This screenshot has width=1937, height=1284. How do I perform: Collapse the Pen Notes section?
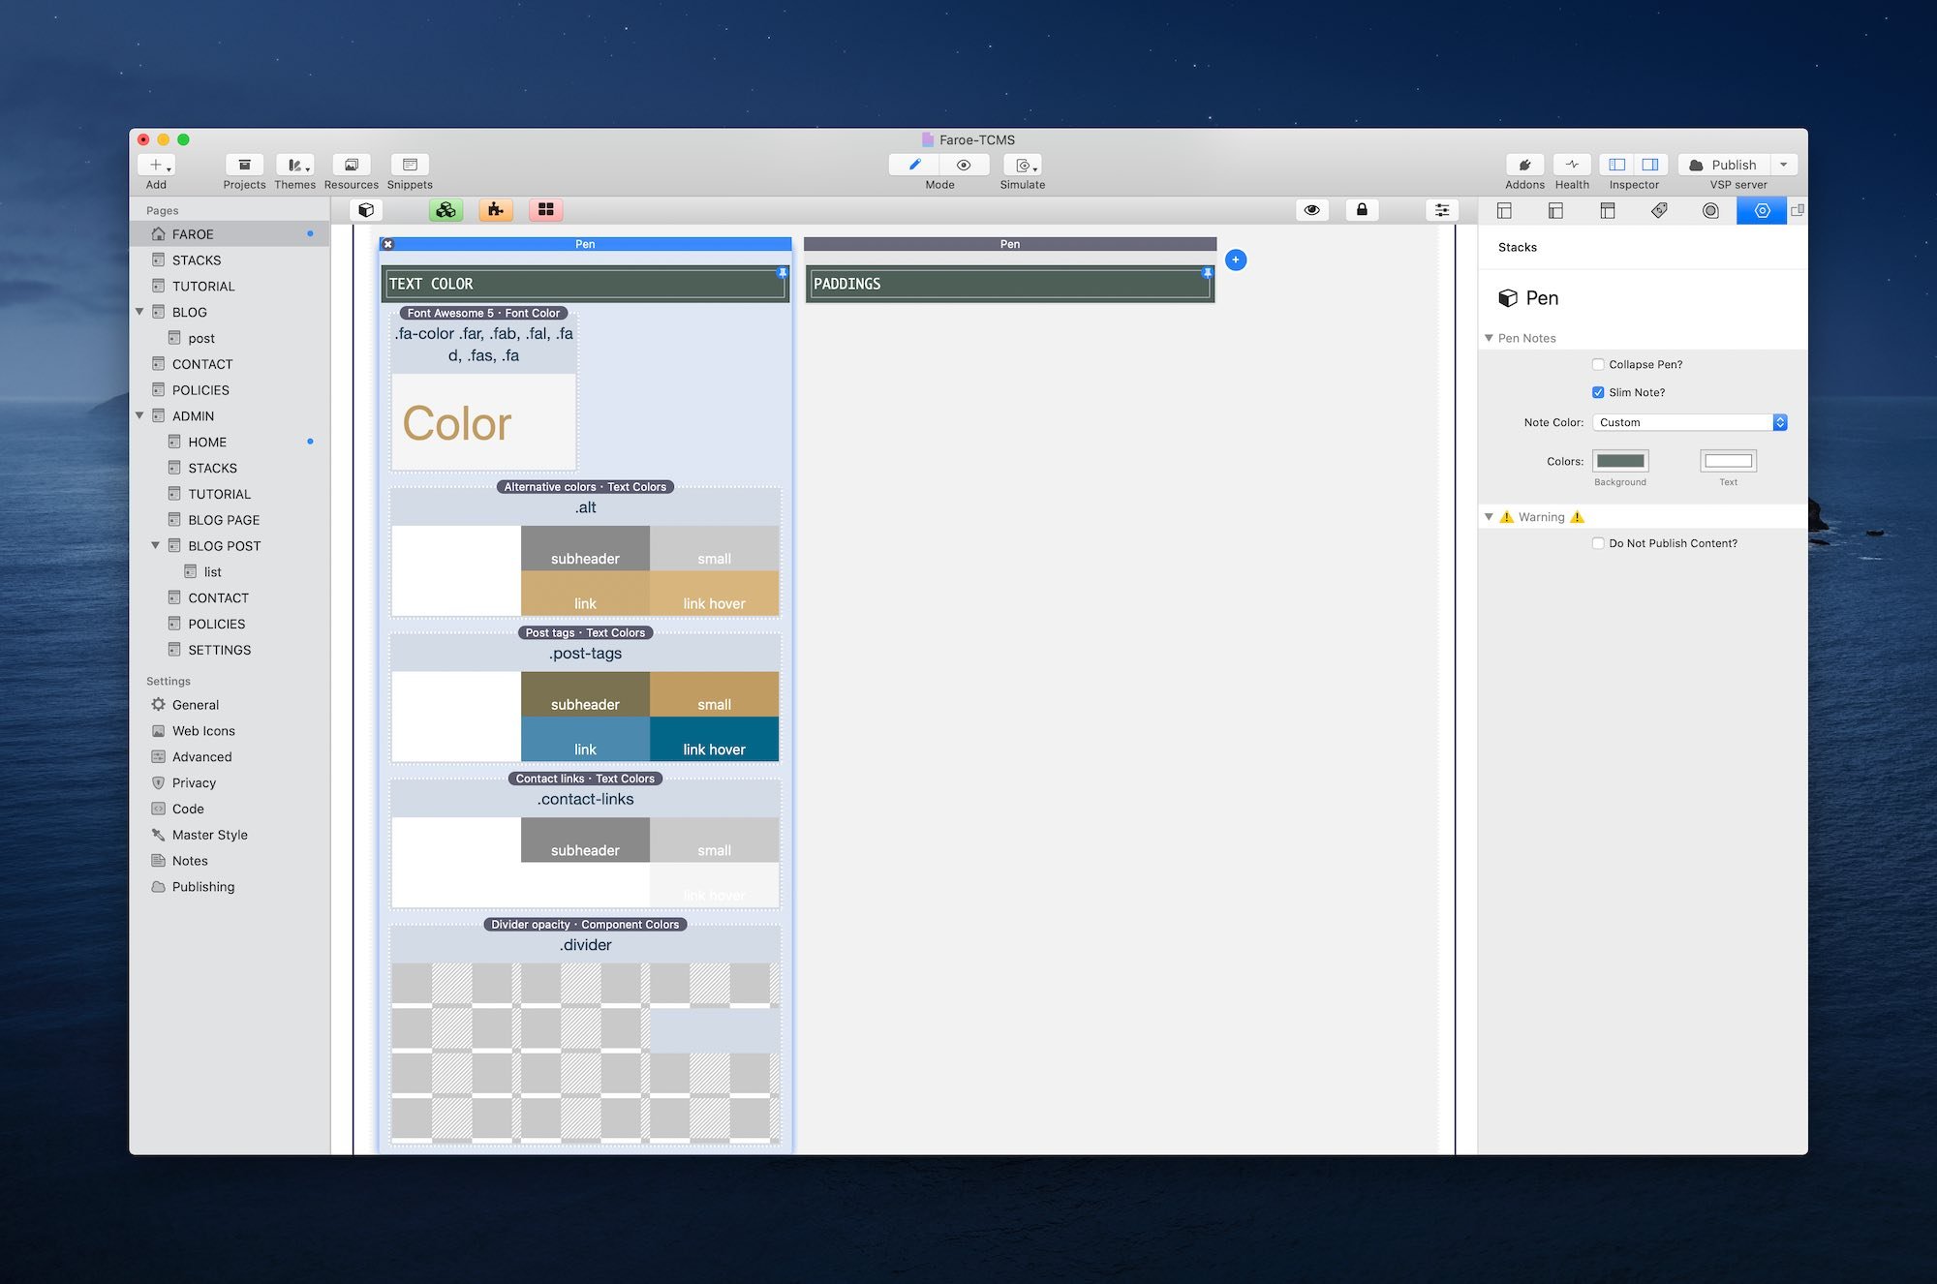click(x=1490, y=339)
